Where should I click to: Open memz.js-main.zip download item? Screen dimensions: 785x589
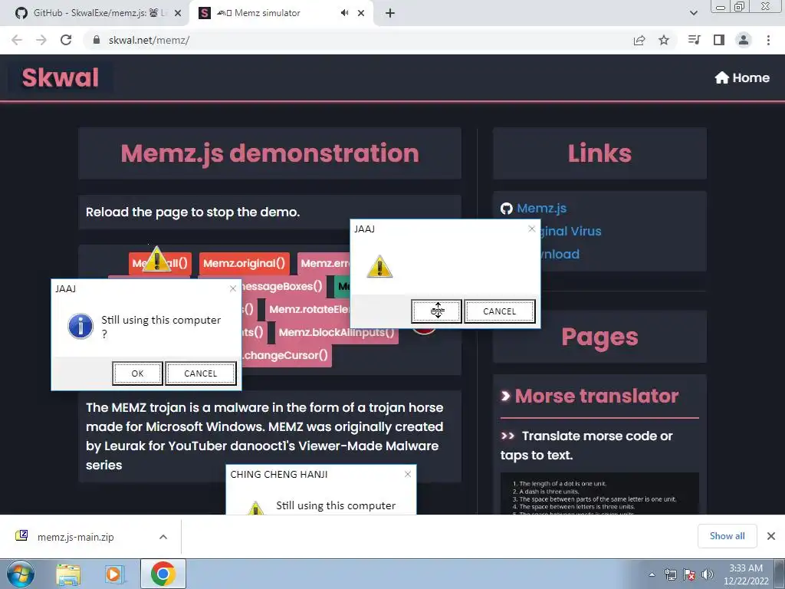click(x=75, y=537)
